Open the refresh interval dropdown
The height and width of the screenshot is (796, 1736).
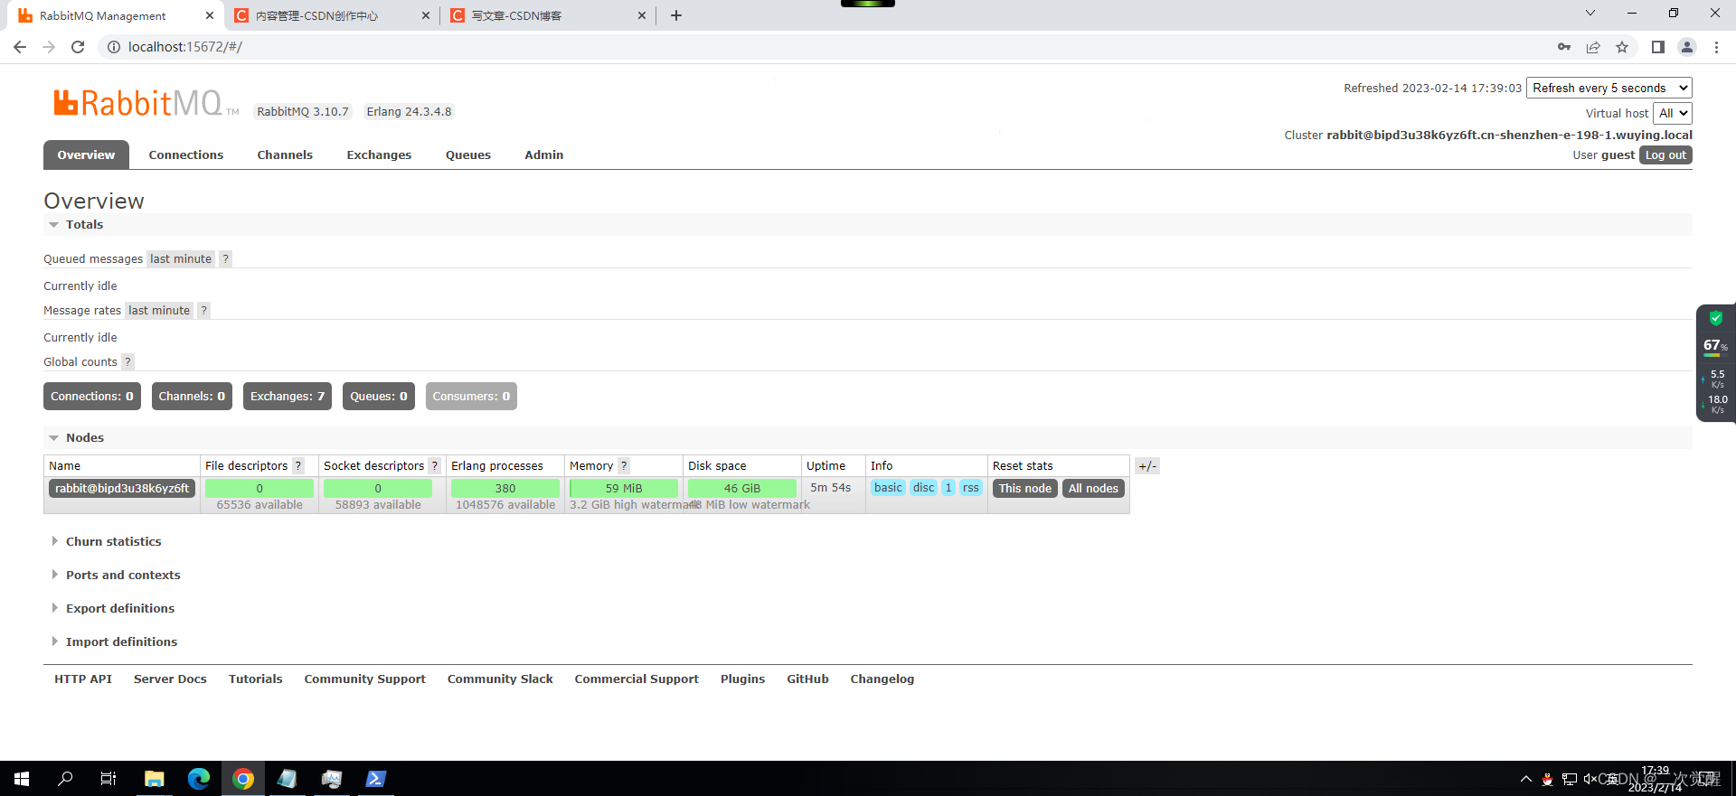tap(1609, 88)
